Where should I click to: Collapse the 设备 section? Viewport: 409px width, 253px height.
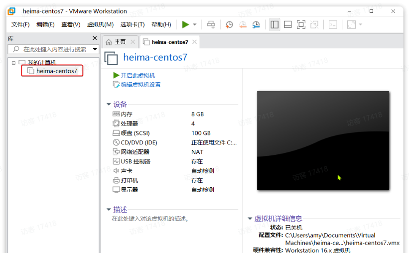click(x=109, y=104)
